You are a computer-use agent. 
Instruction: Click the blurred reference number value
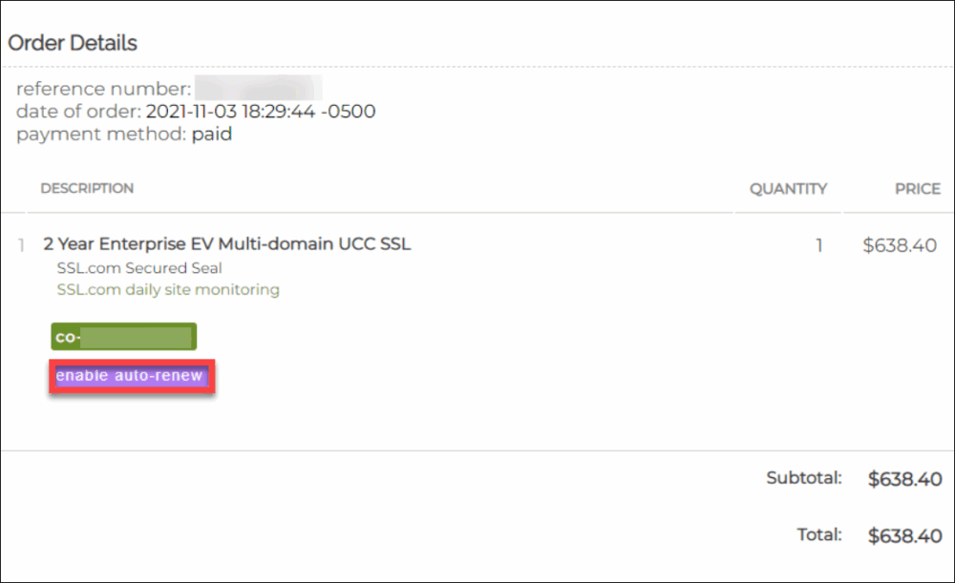point(258,89)
